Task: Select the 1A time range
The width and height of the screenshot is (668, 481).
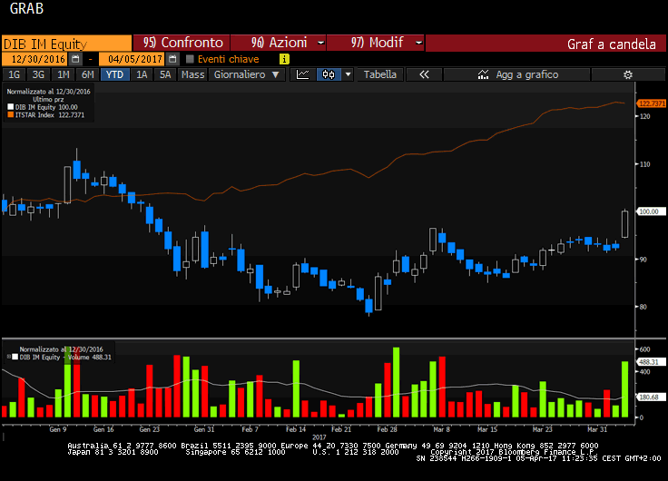Action: [142, 74]
